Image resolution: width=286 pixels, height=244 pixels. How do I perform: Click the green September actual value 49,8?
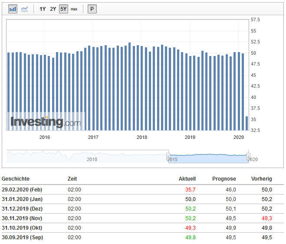pos(191,237)
